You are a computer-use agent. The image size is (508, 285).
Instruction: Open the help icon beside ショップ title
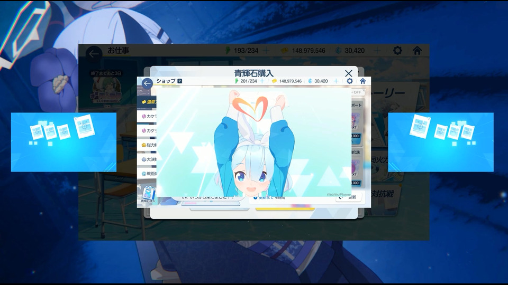180,81
